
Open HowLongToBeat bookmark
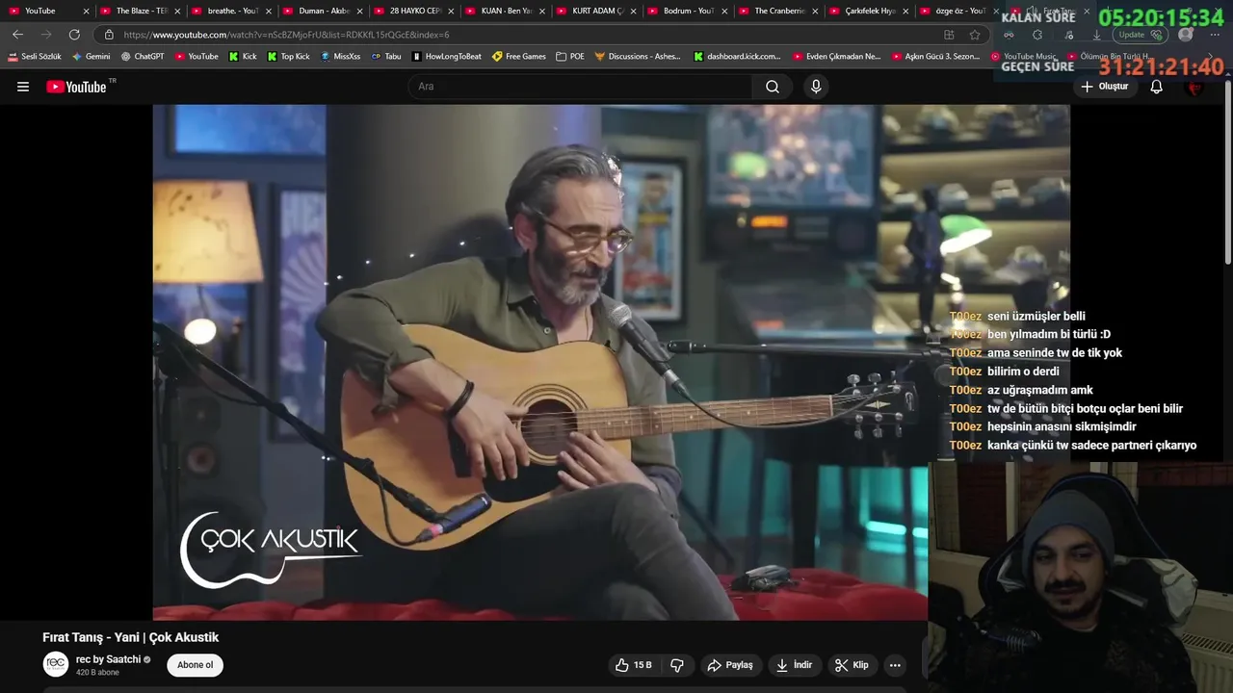tap(446, 57)
